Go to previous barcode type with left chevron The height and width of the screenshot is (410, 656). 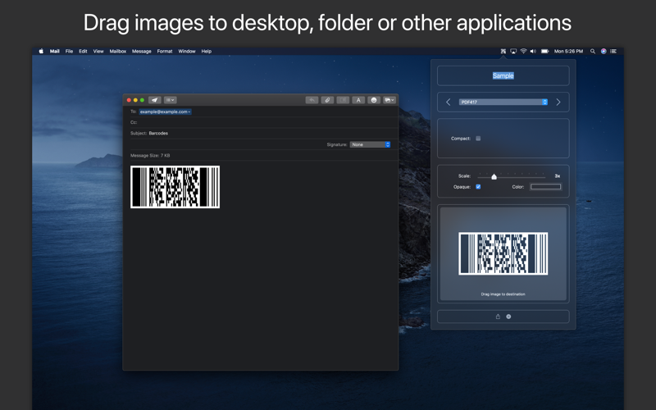[448, 102]
